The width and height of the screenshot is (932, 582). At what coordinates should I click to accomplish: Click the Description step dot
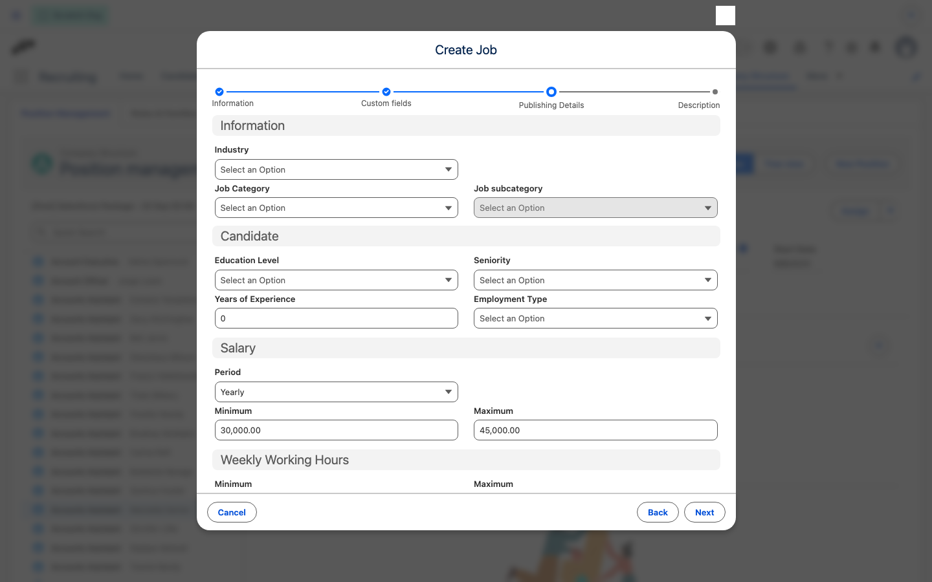click(x=715, y=92)
